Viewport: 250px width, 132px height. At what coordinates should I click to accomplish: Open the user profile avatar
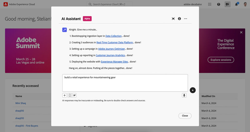(245, 4)
